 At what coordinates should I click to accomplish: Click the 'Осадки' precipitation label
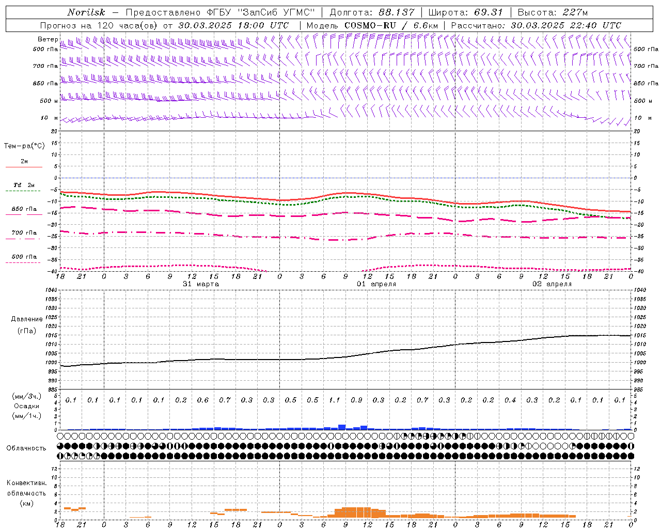click(x=27, y=406)
